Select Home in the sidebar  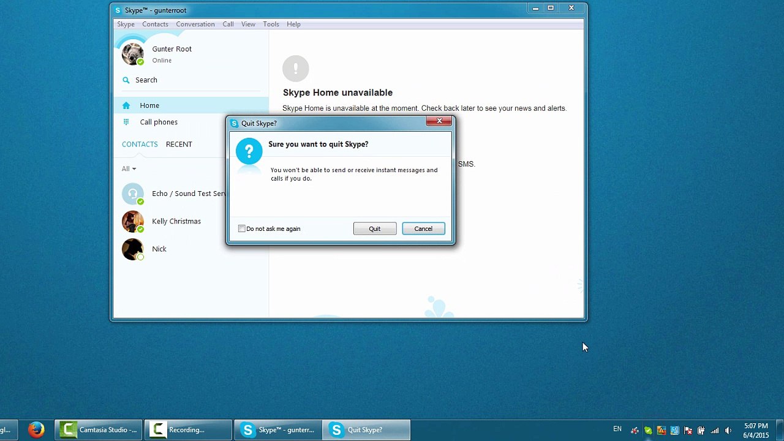(191, 105)
